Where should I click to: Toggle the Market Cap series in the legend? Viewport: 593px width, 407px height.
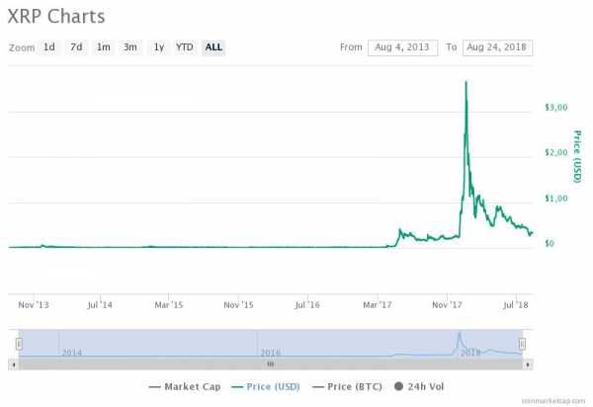(185, 386)
